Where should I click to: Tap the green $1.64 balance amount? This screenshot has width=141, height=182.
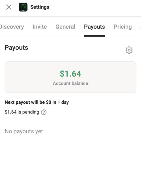click(70, 74)
